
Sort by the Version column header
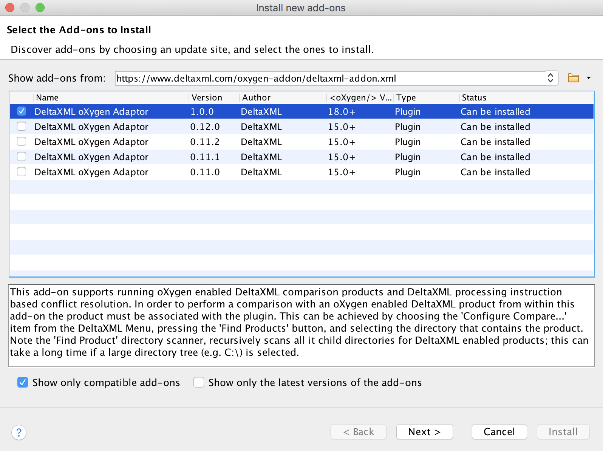pos(207,98)
